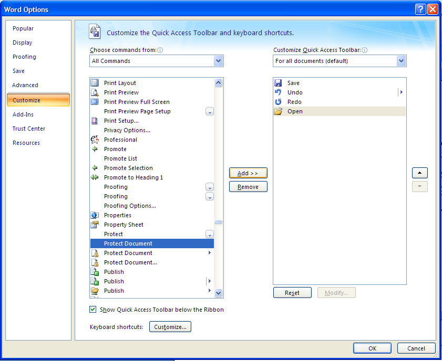Click the commands list scrollbar thumb
This screenshot has height=361, width=442.
point(219,222)
